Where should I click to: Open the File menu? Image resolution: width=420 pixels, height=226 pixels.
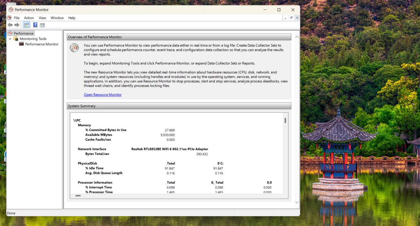[x=17, y=18]
